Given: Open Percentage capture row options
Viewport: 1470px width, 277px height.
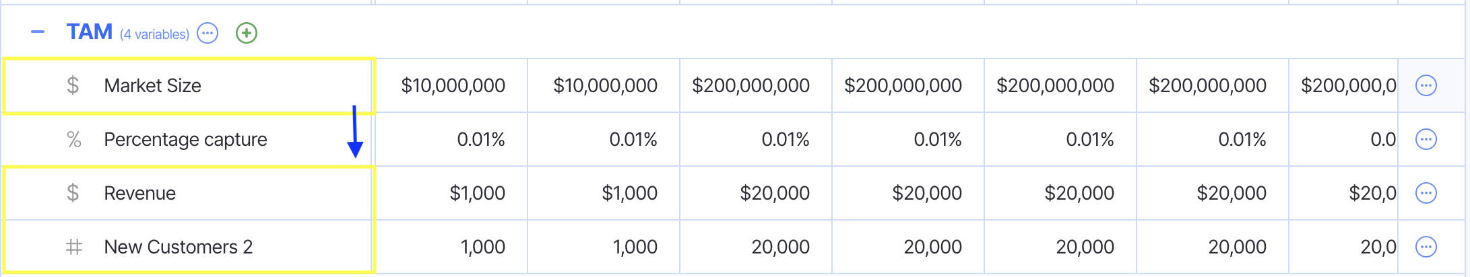Looking at the screenshot, I should click(x=1426, y=139).
